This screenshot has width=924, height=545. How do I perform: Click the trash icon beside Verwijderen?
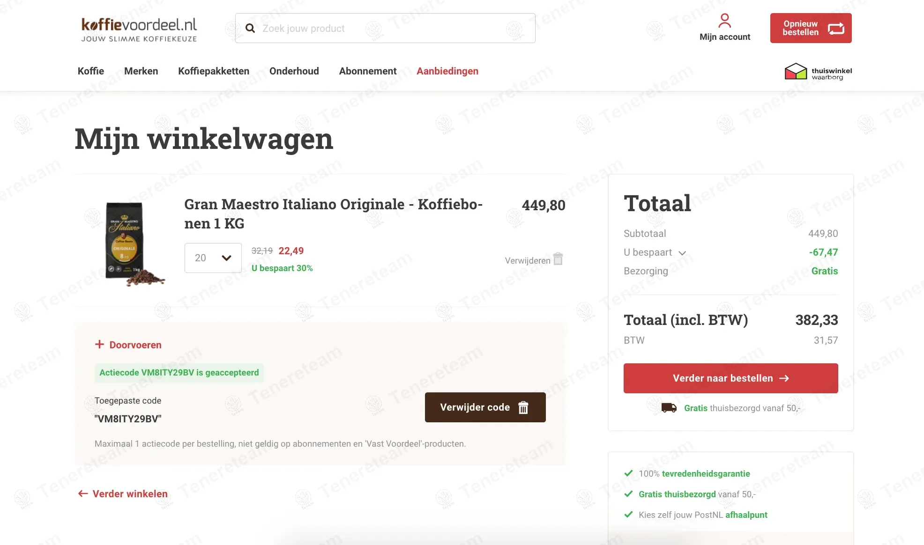point(558,259)
